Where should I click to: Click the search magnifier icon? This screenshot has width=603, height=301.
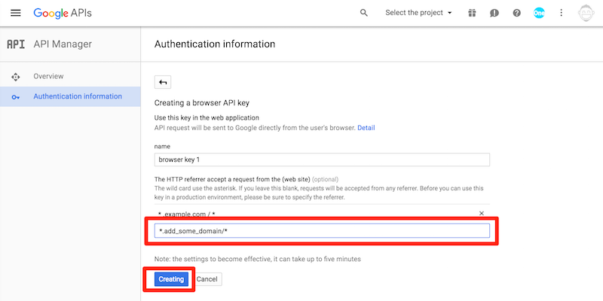click(x=364, y=13)
